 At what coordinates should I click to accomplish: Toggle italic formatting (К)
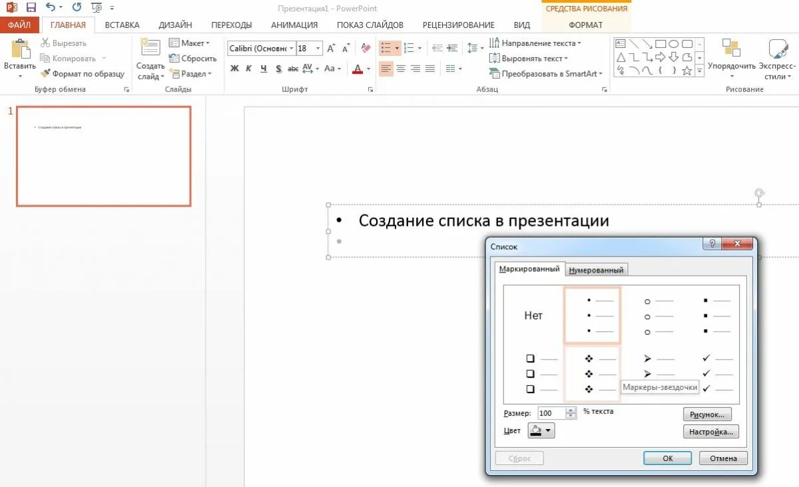point(249,69)
